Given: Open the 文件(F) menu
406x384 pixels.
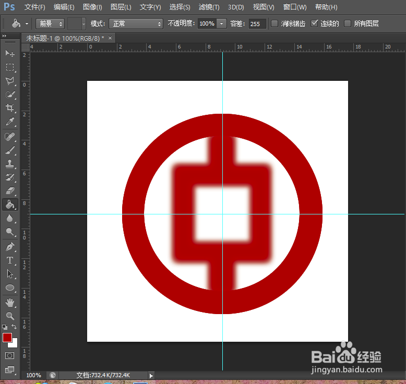Looking at the screenshot, I should (x=34, y=7).
